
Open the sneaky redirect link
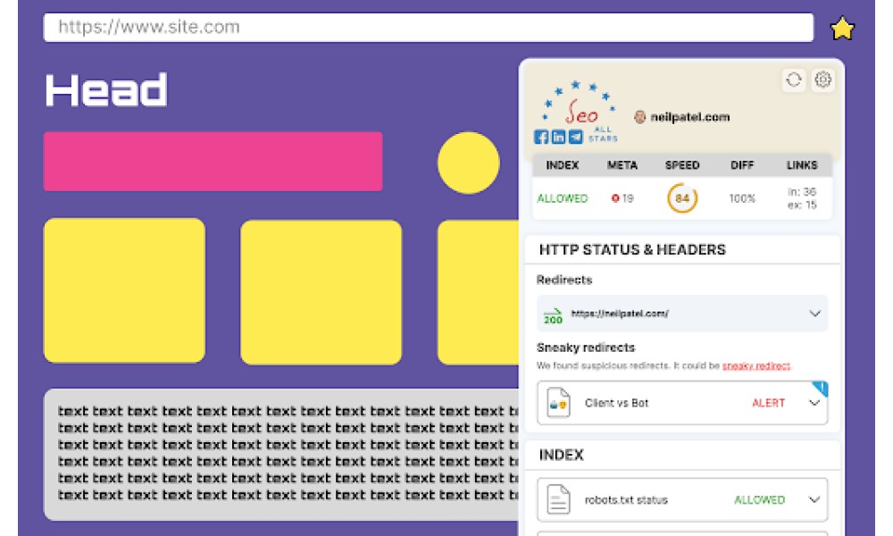[x=756, y=365]
